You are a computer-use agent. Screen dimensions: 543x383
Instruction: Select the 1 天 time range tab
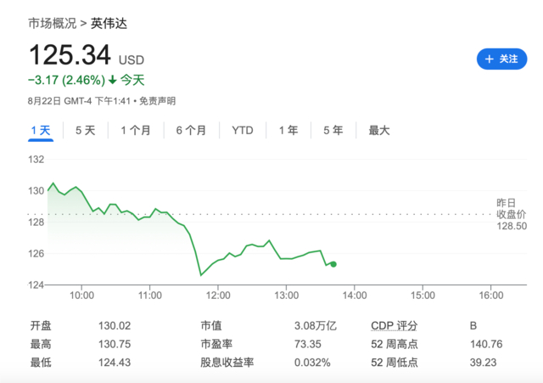[x=41, y=131]
